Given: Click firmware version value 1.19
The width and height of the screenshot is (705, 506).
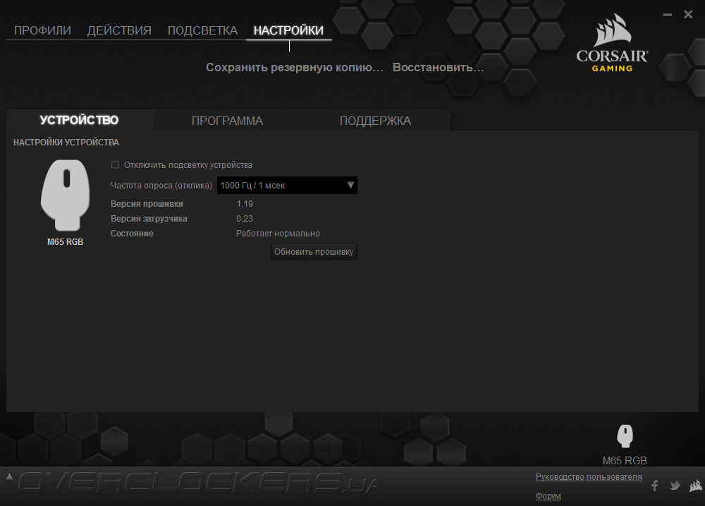Looking at the screenshot, I should (x=245, y=204).
